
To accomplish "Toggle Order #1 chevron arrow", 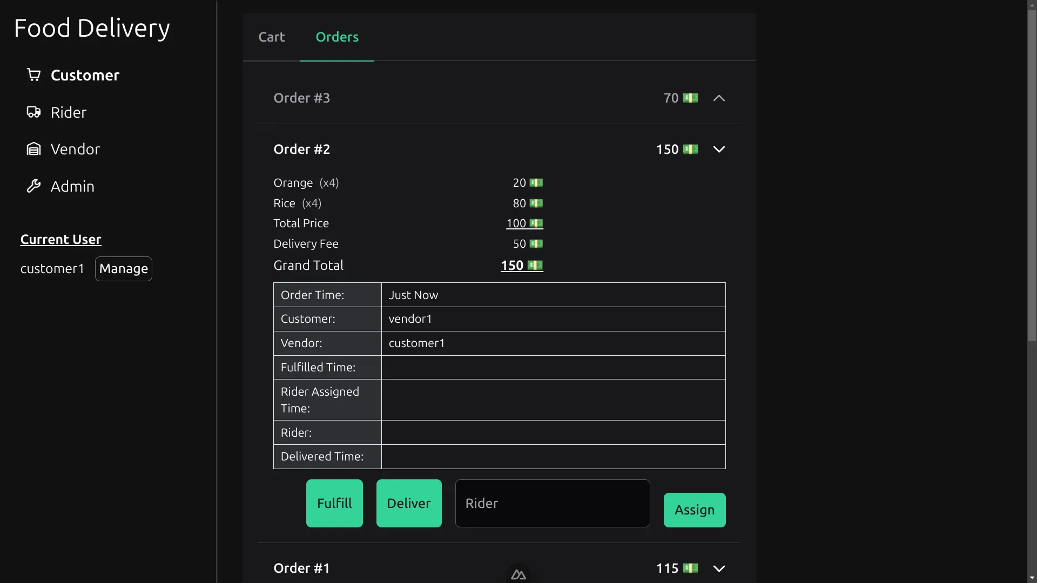I will tap(719, 568).
